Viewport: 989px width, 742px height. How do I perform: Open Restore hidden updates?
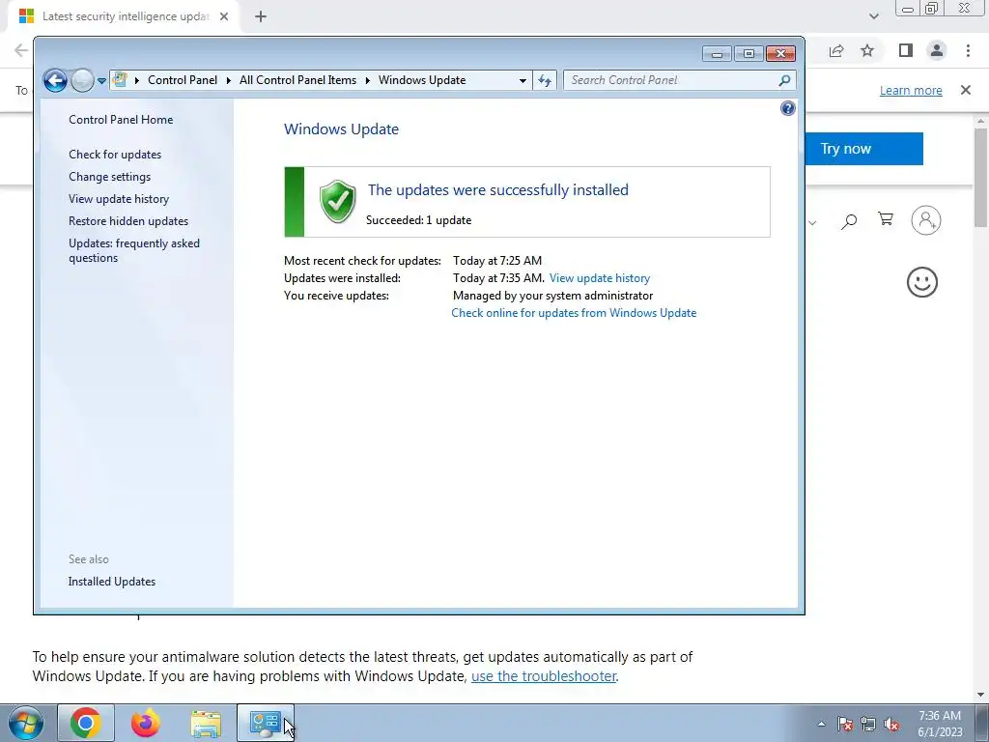click(x=128, y=221)
